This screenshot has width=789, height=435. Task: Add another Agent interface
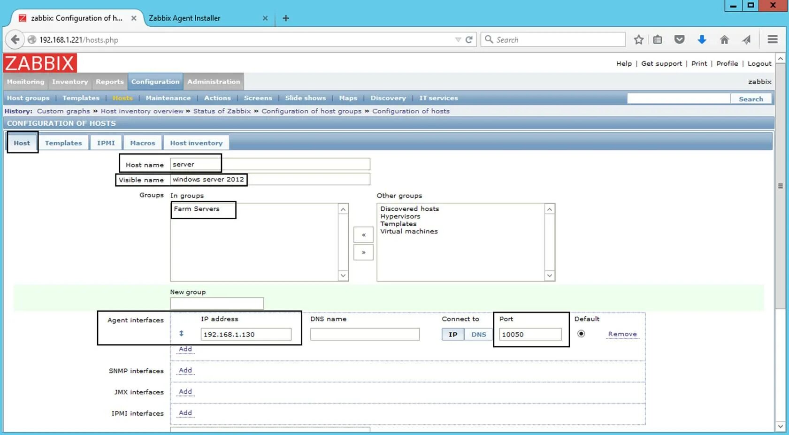click(185, 349)
